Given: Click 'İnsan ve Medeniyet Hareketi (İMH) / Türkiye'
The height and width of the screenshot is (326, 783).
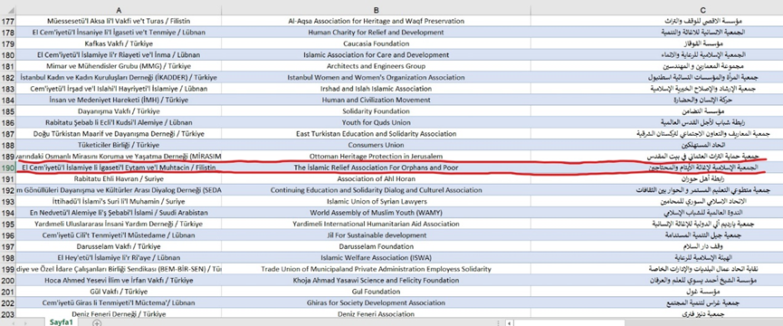Looking at the screenshot, I should click(119, 100).
